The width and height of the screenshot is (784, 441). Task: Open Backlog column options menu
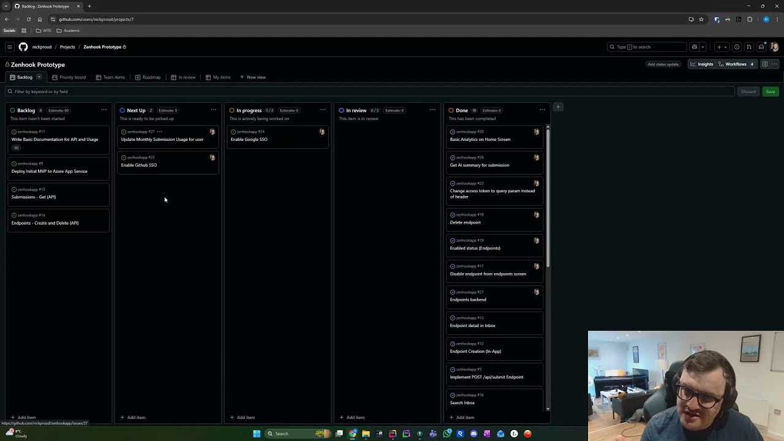coord(104,110)
